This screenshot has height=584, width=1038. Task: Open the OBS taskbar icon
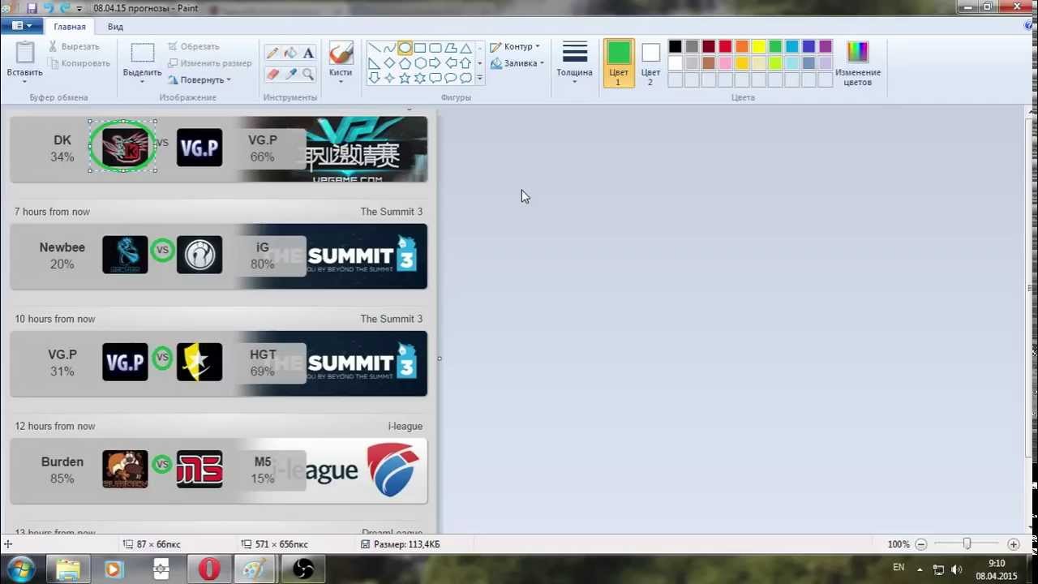tap(303, 569)
